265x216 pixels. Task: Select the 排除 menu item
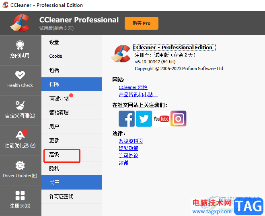[x=72, y=84]
